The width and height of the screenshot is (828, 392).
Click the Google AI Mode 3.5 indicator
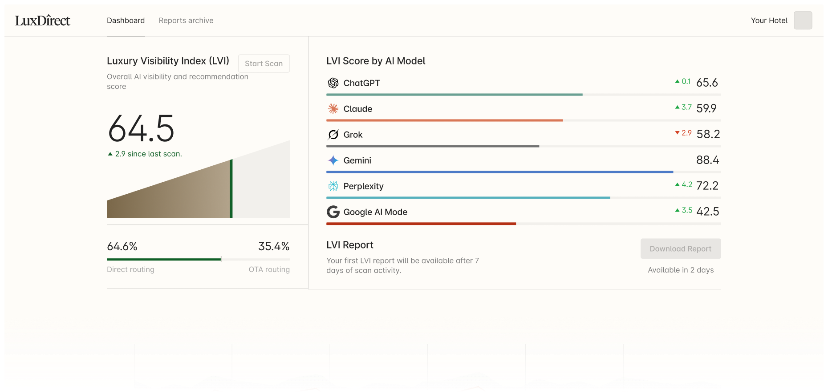(684, 210)
